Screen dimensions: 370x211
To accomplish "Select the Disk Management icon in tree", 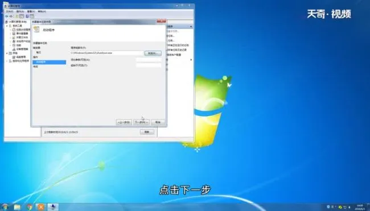I will coord(14,57).
